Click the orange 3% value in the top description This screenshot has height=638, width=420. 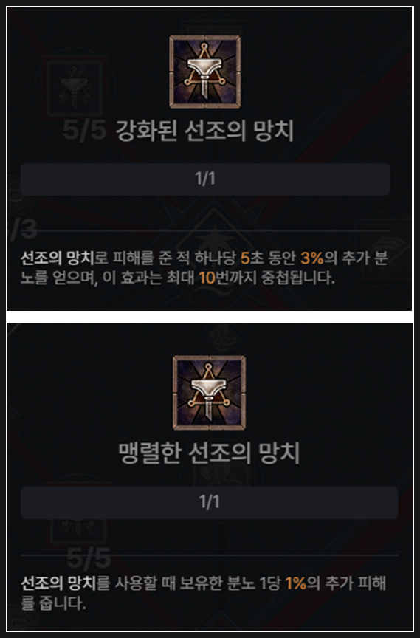click(x=311, y=258)
